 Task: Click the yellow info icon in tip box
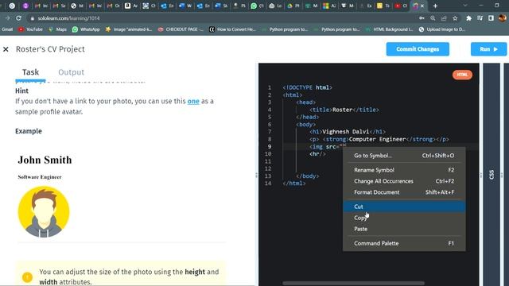[x=27, y=277]
